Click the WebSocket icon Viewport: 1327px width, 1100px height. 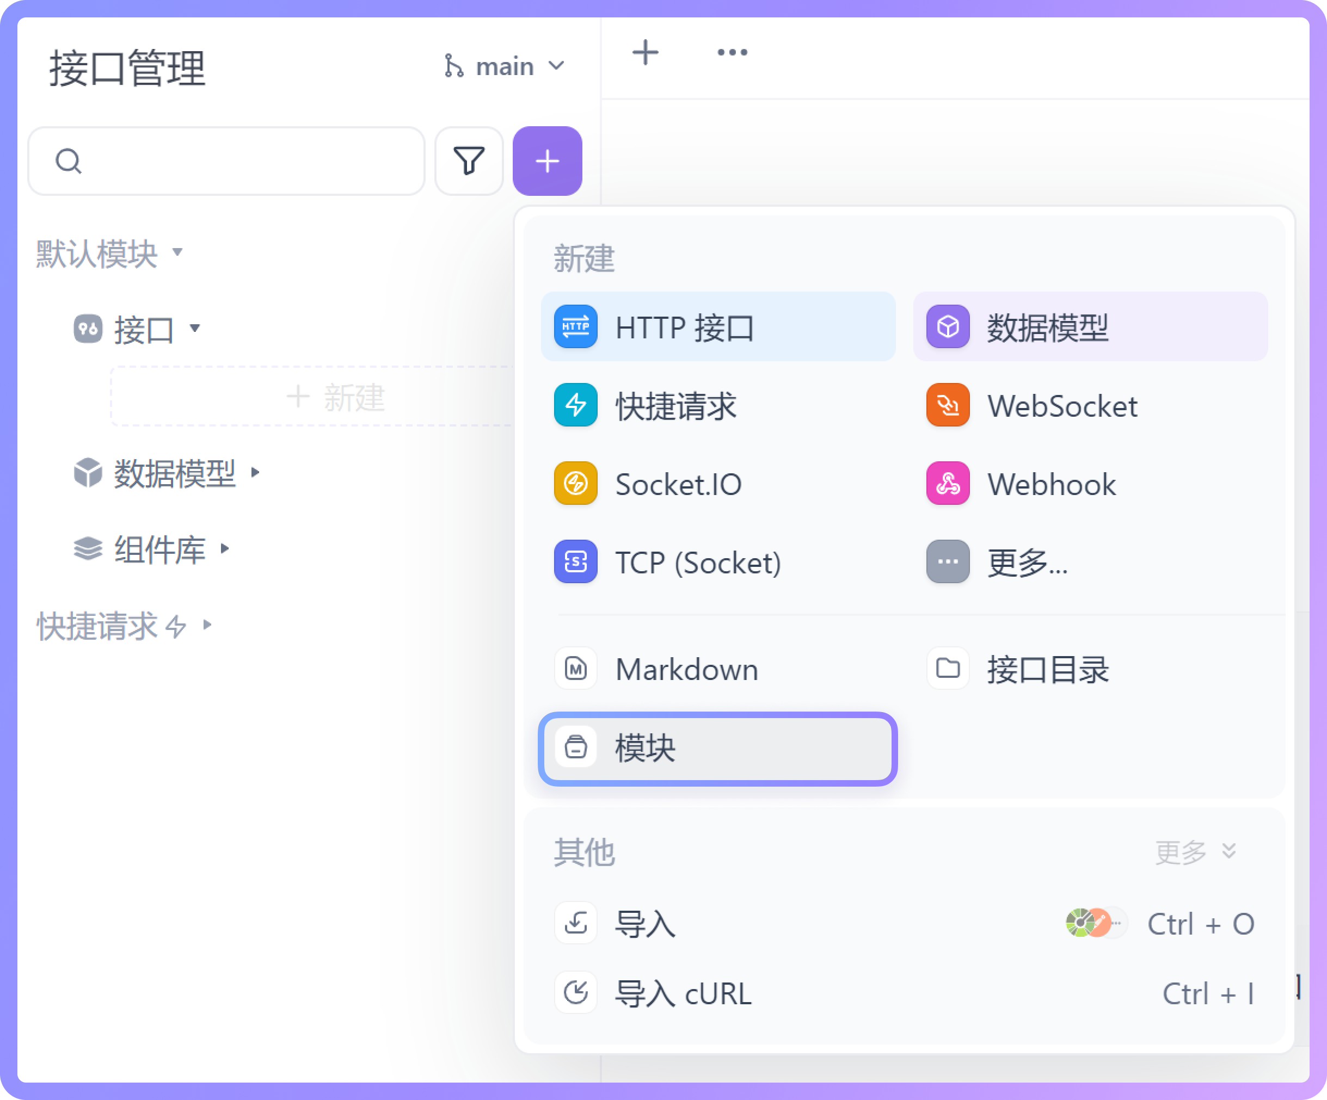coord(947,405)
